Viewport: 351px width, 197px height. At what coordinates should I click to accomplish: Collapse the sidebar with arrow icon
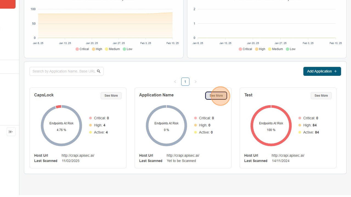coord(11,132)
